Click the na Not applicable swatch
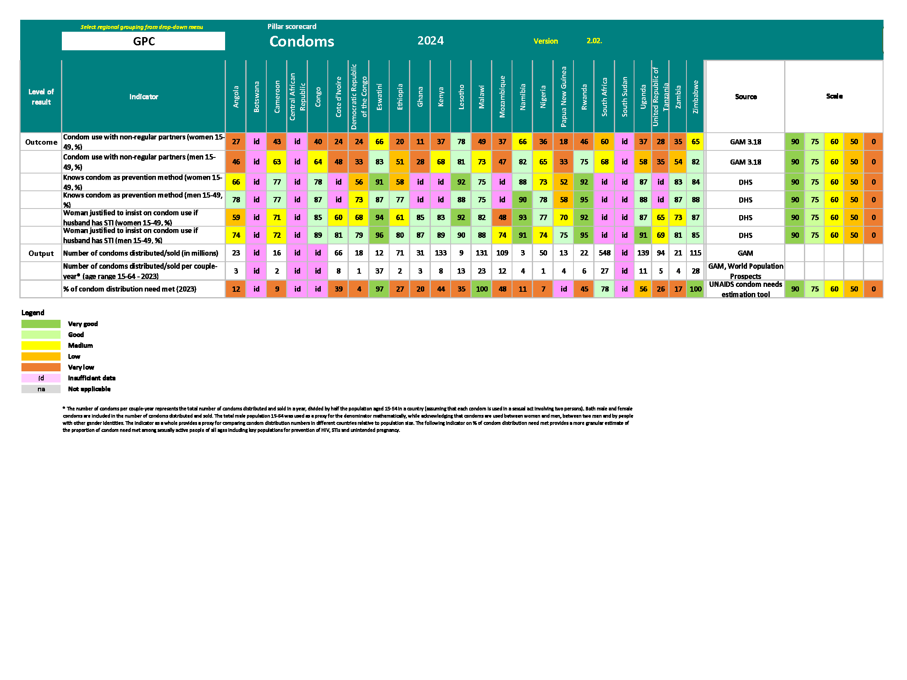Image resolution: width=907 pixels, height=680 pixels. point(41,389)
